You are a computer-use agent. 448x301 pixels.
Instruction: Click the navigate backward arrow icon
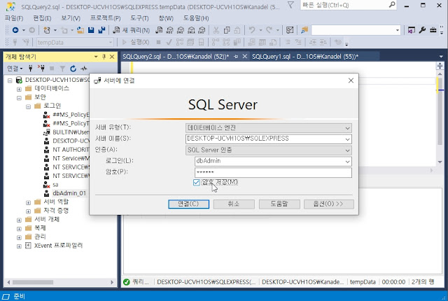(15, 30)
